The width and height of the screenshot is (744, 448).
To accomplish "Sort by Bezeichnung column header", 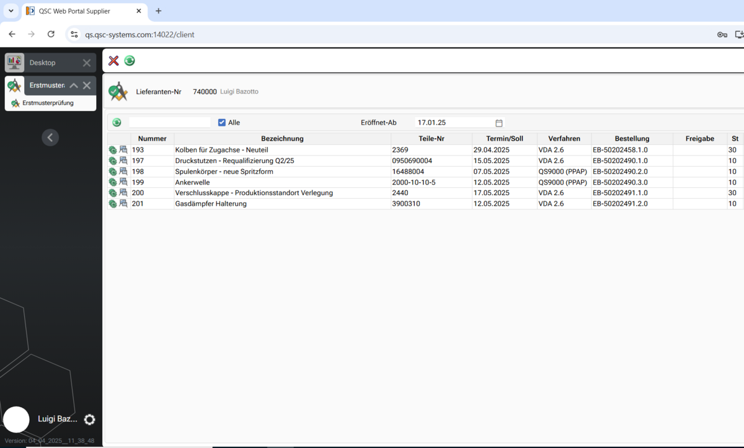I will coord(282,139).
